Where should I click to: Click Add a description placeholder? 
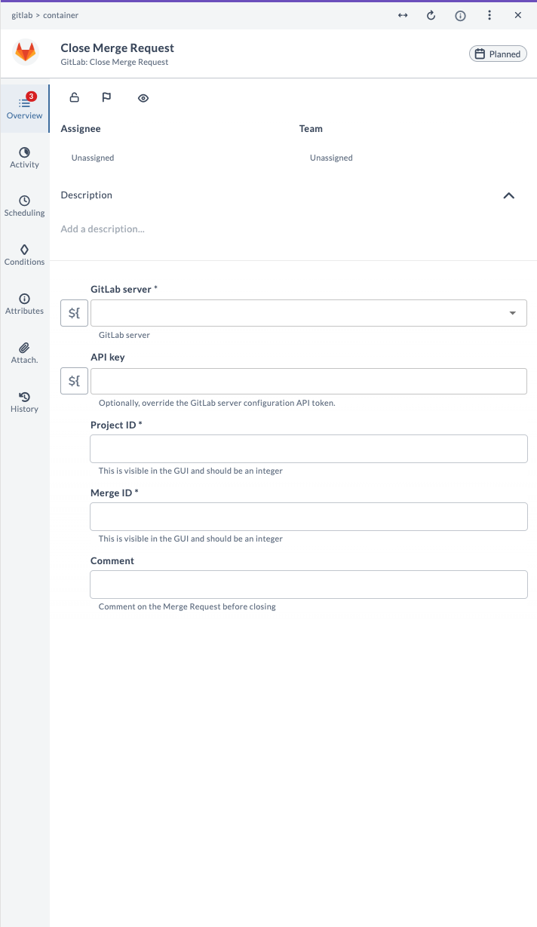103,229
